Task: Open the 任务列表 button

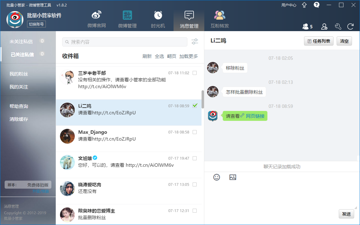Action: 319,41
